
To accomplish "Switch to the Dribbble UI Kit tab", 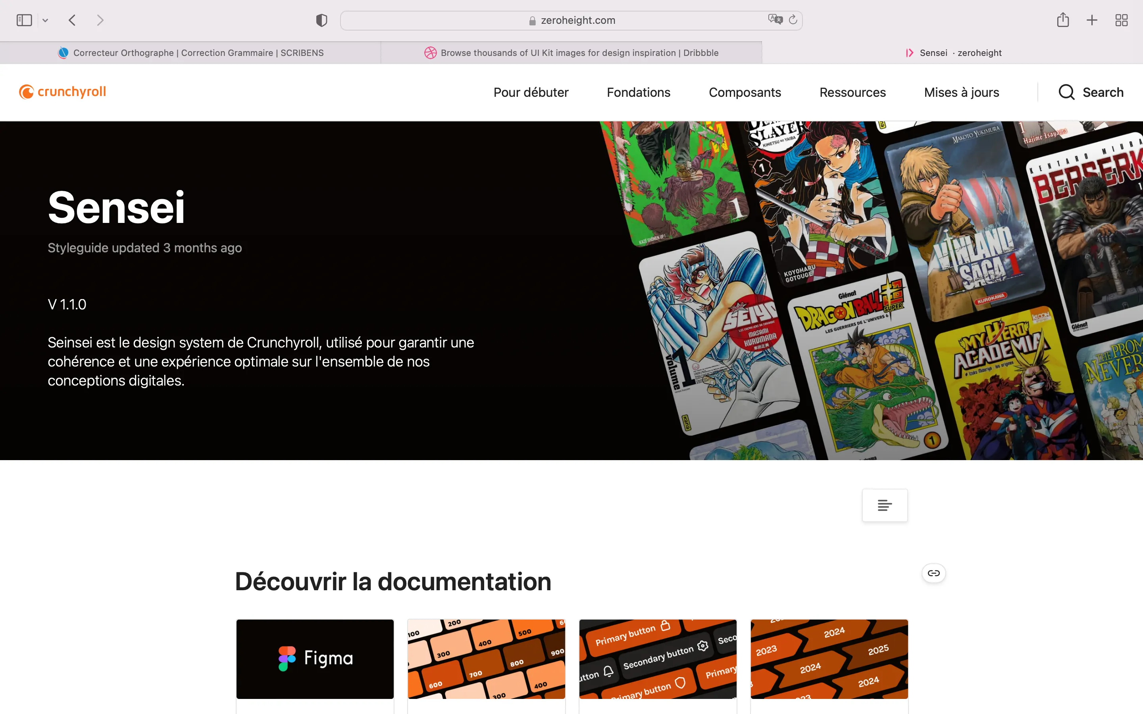I will (571, 53).
